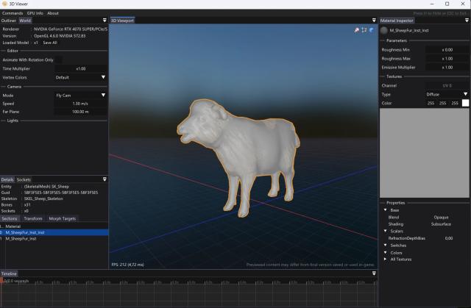Expand the Lights section header
This screenshot has height=308, width=471.
point(13,121)
